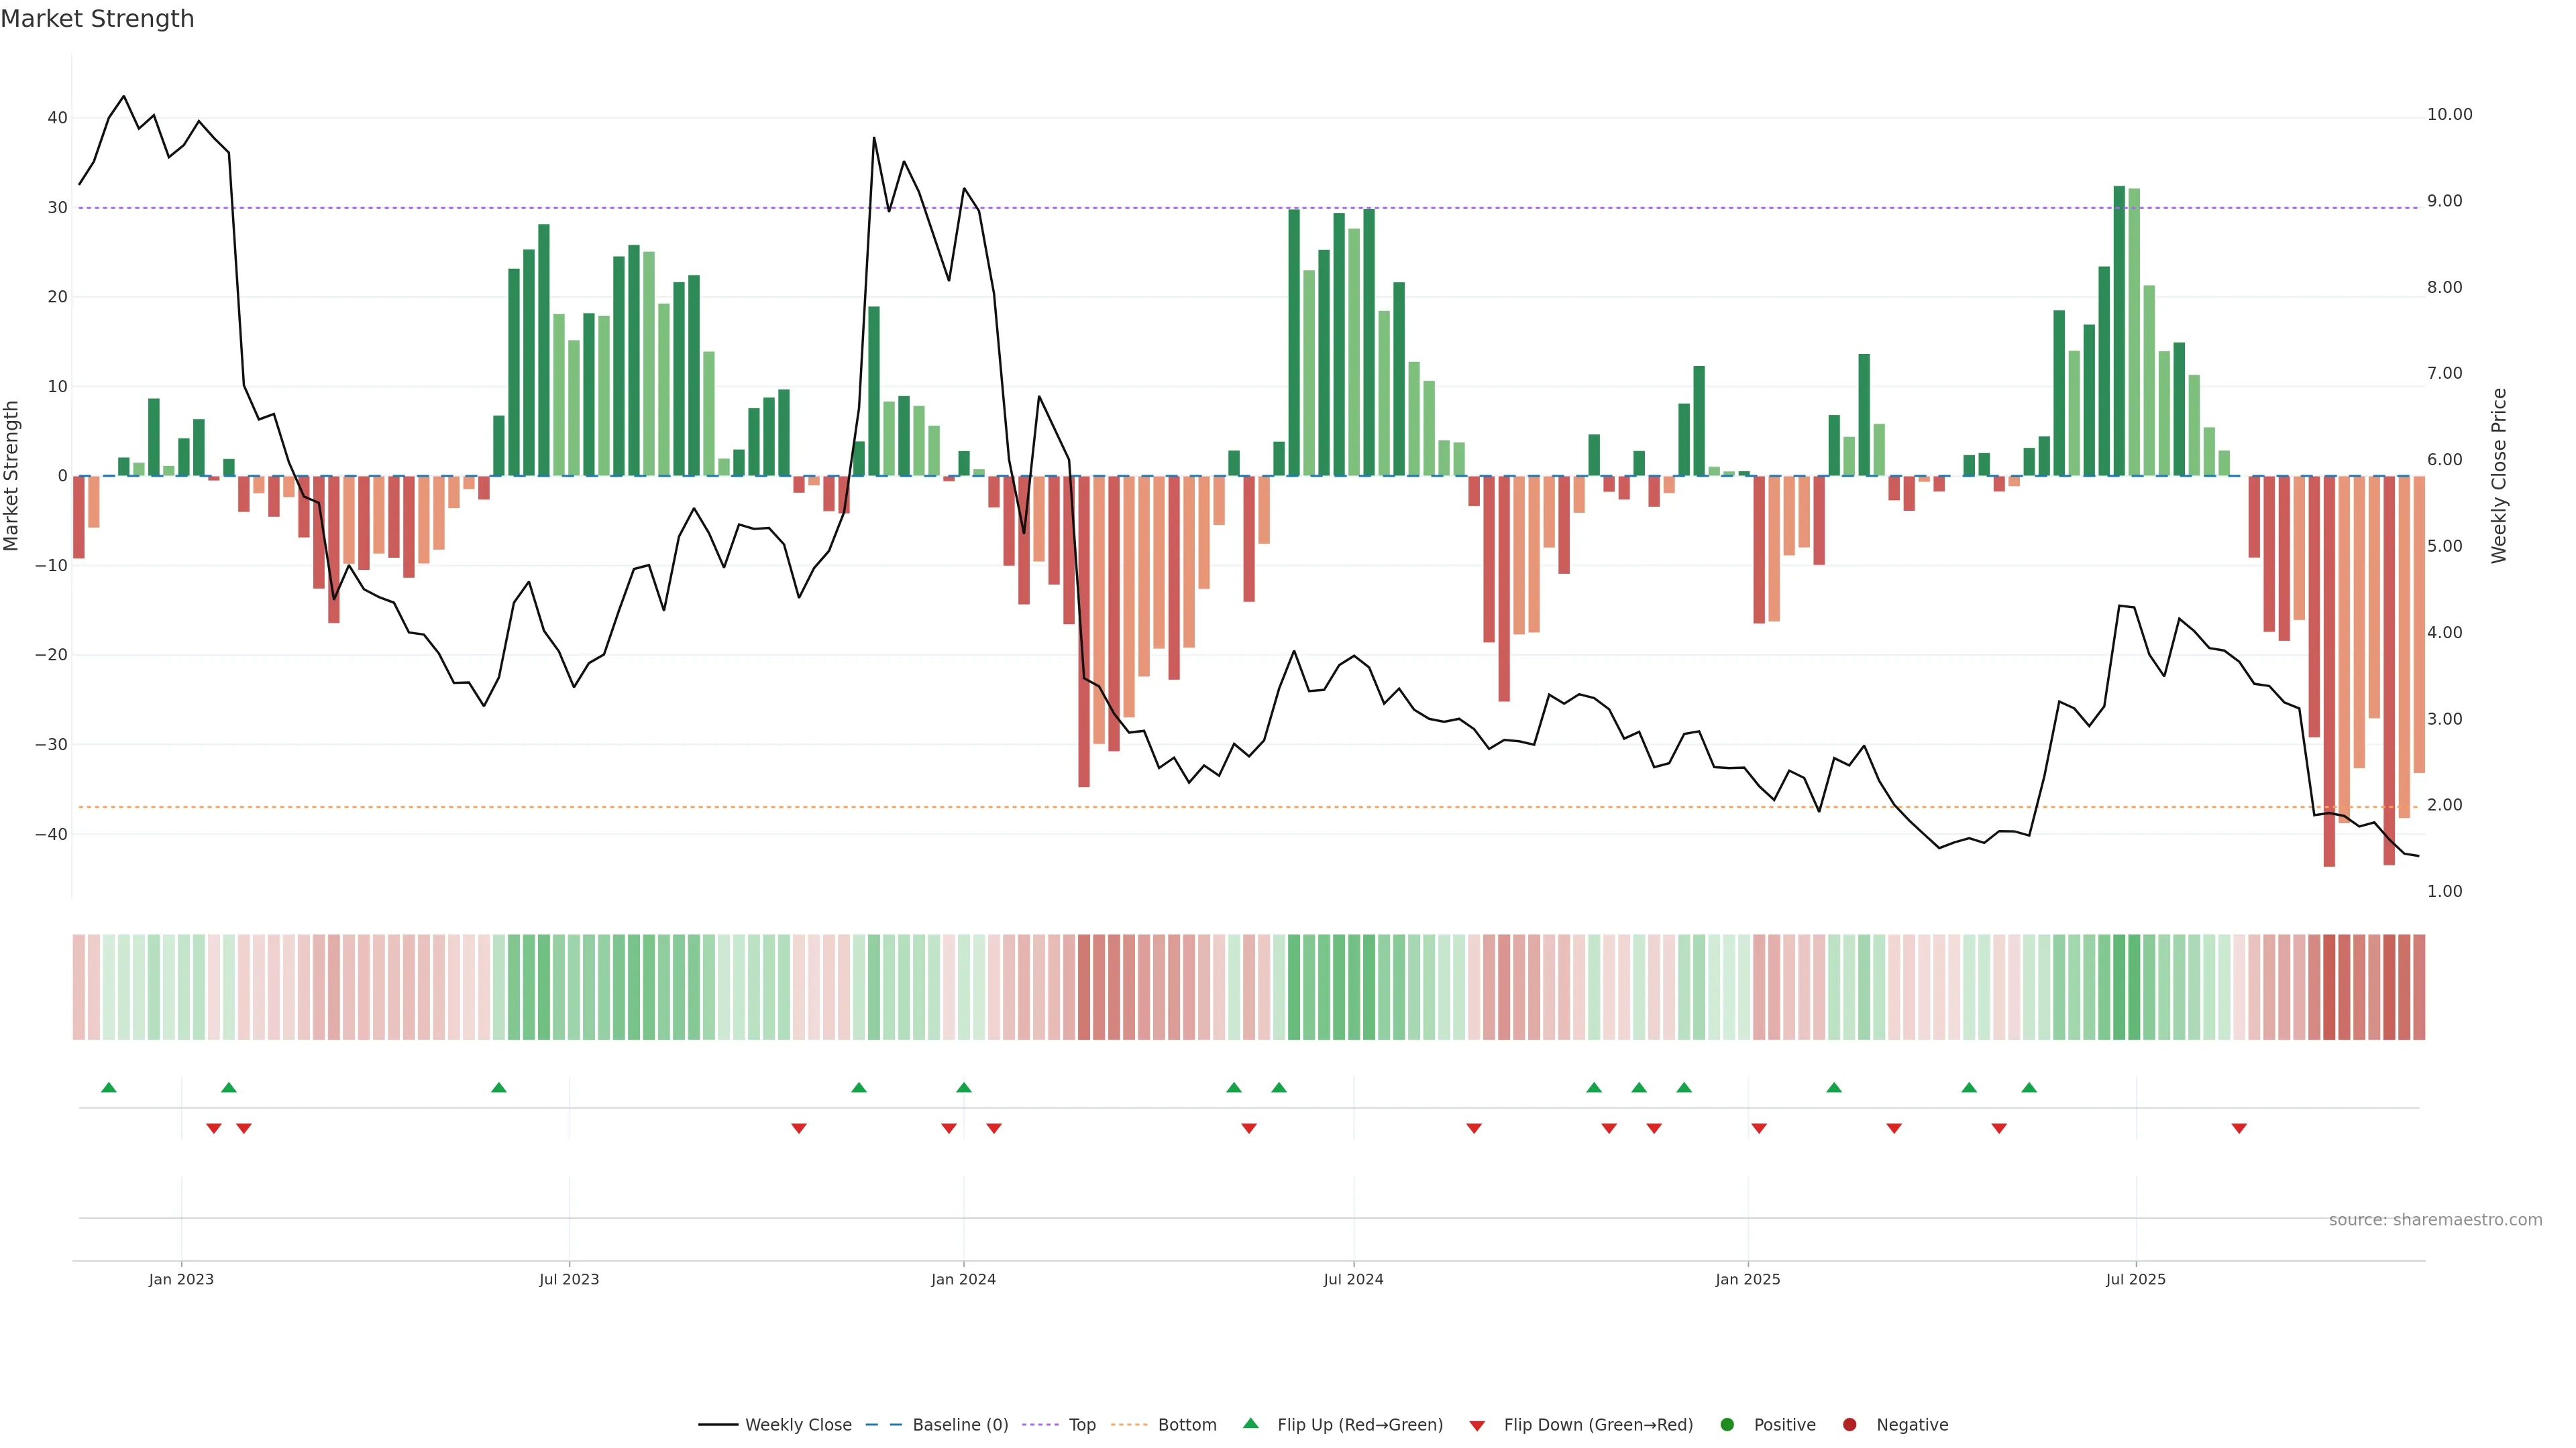Toggle Baseline (0) legend entry

[x=959, y=1425]
